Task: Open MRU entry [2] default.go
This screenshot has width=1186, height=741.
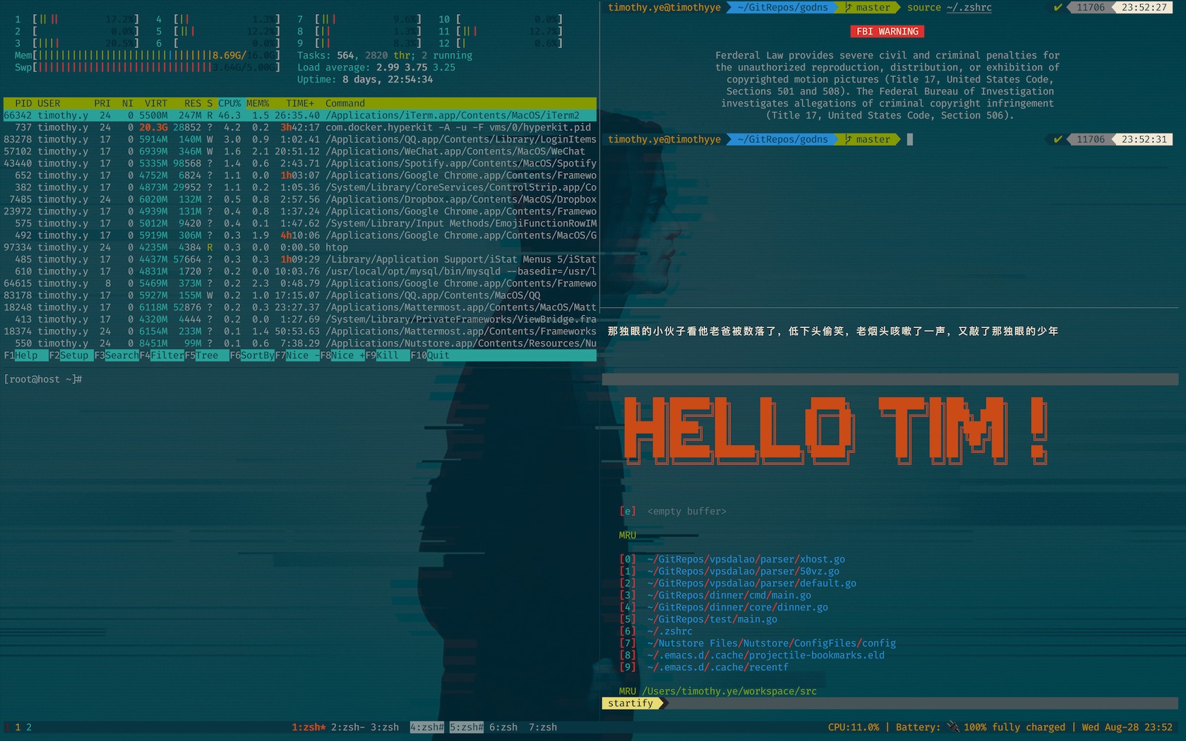Action: pos(738,584)
